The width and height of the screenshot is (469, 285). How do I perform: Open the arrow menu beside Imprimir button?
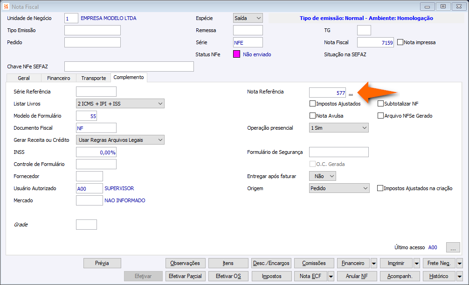pos(417,263)
